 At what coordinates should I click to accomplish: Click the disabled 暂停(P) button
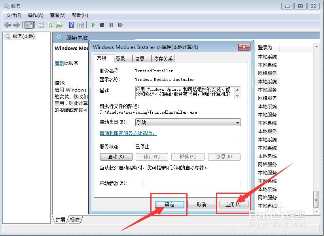coord(188,157)
